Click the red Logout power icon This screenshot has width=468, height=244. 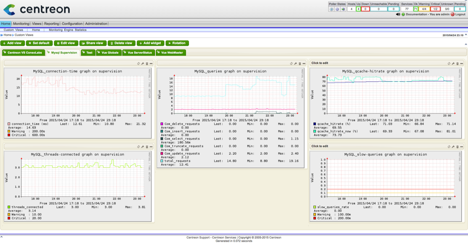pyautogui.click(x=453, y=14)
